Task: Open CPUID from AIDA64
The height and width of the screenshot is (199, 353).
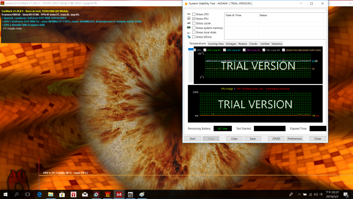Action: (276, 139)
